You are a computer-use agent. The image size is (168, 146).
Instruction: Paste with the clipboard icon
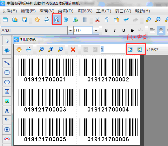point(117,20)
